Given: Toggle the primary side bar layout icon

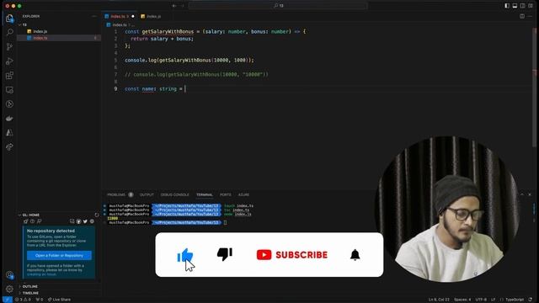Looking at the screenshot, I should coord(507,6).
